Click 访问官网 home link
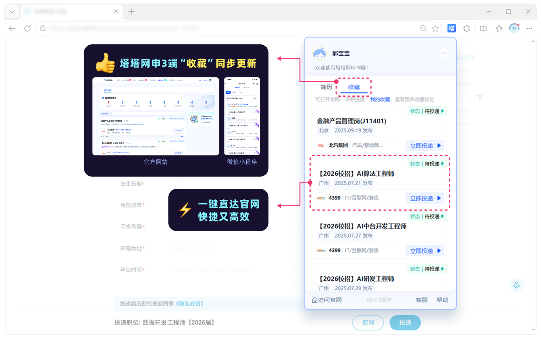The image size is (541, 338). (x=326, y=300)
